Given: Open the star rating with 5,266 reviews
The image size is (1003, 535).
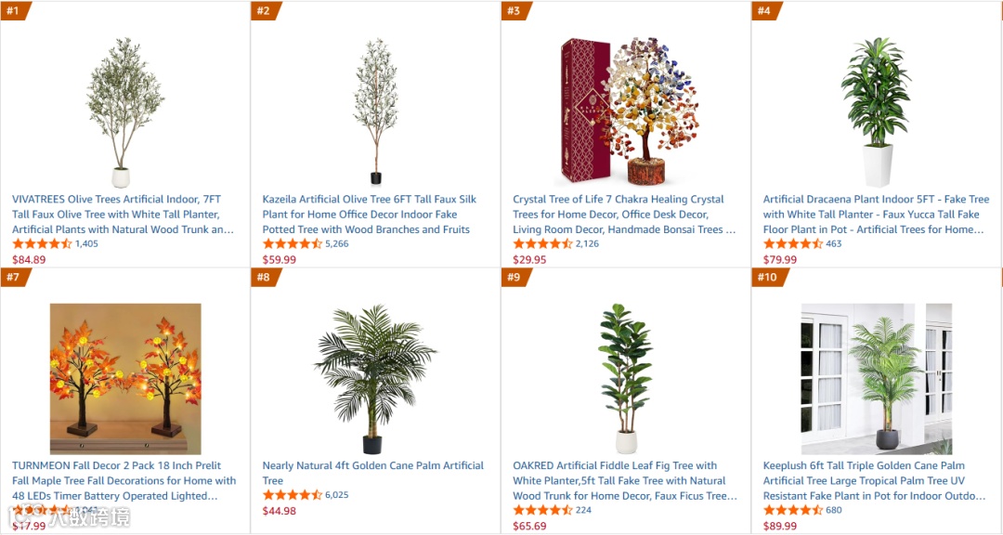Looking at the screenshot, I should [293, 244].
